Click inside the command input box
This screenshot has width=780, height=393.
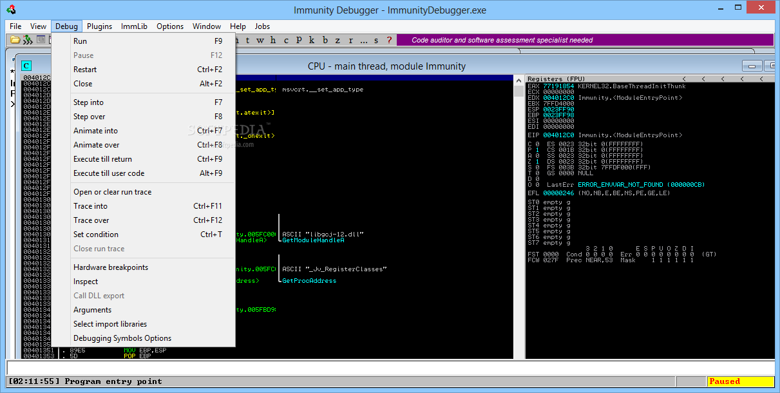coord(390,368)
